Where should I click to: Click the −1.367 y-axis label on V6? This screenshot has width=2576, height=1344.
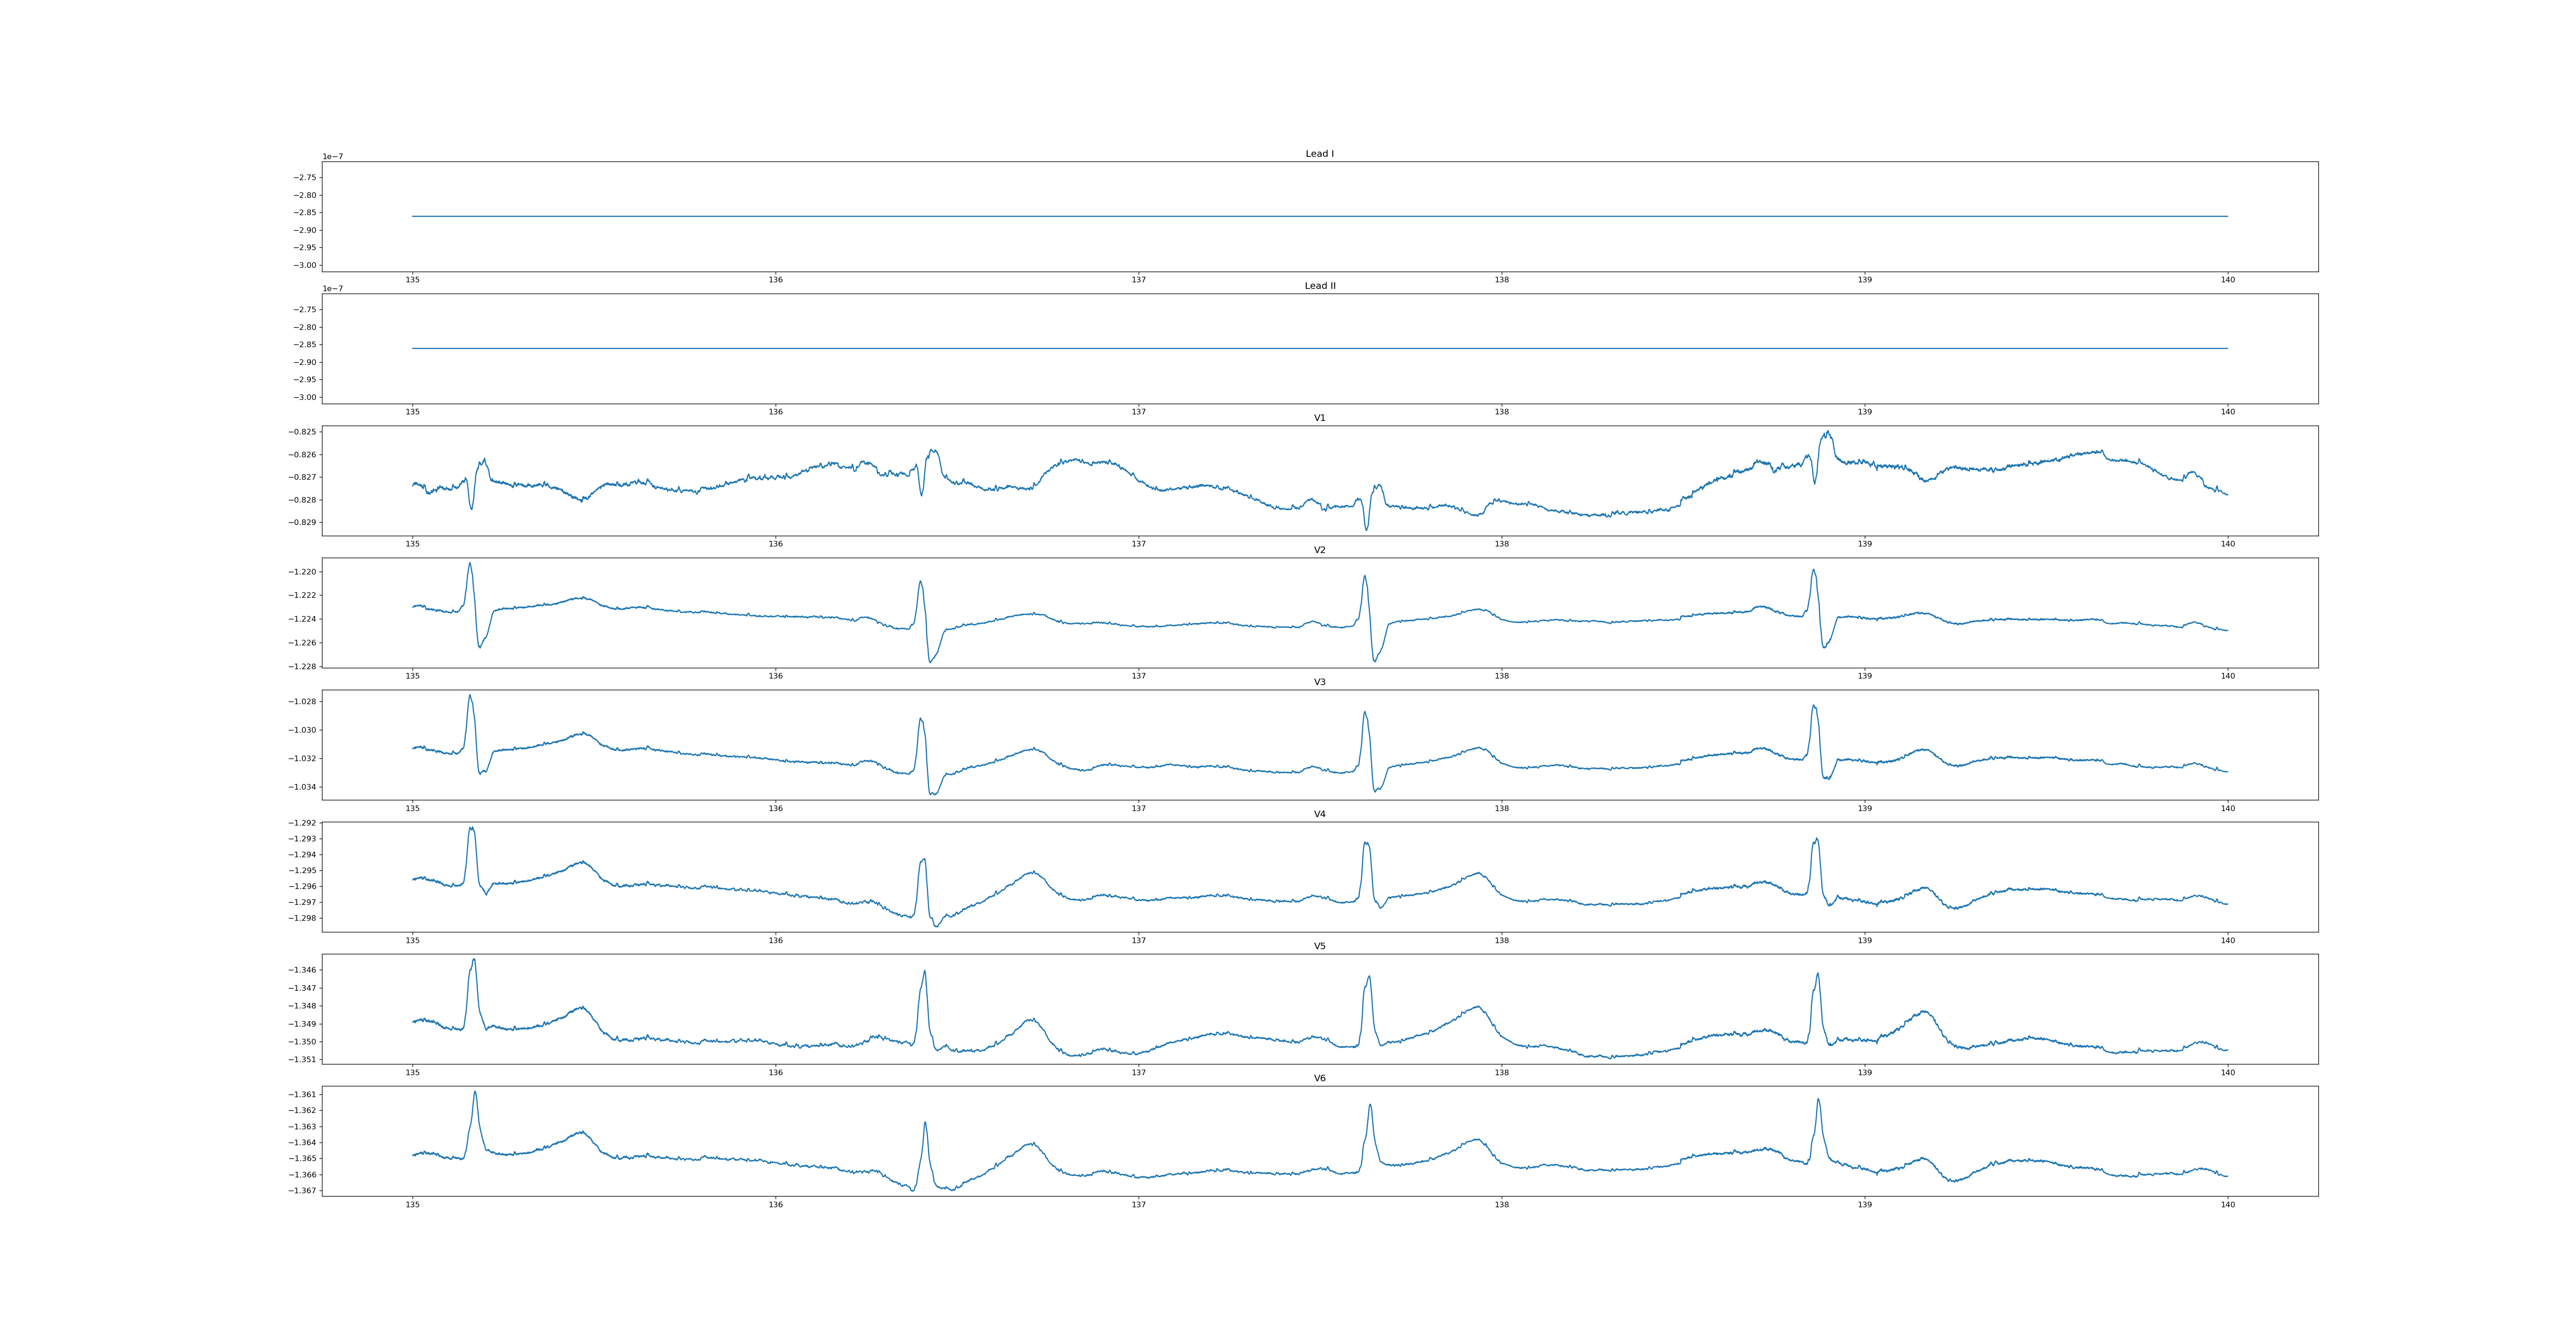pos(303,1191)
